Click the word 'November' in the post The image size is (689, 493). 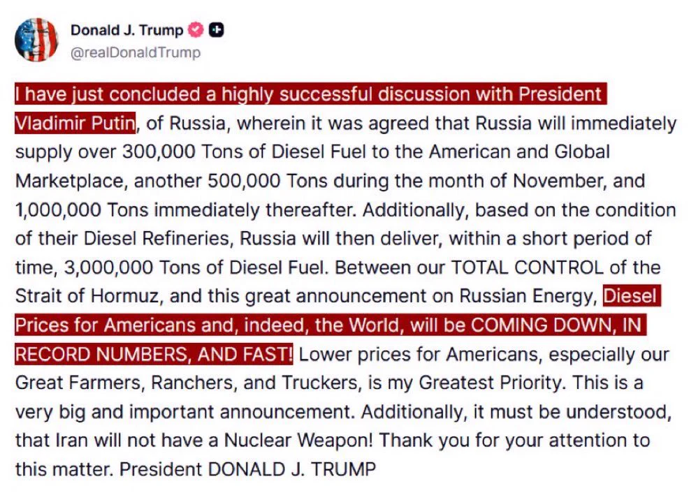tap(559, 180)
